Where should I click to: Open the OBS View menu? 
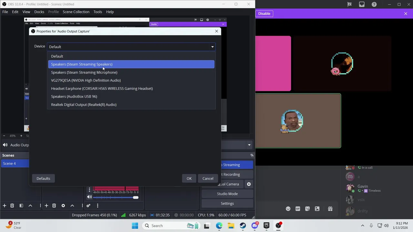[26, 12]
